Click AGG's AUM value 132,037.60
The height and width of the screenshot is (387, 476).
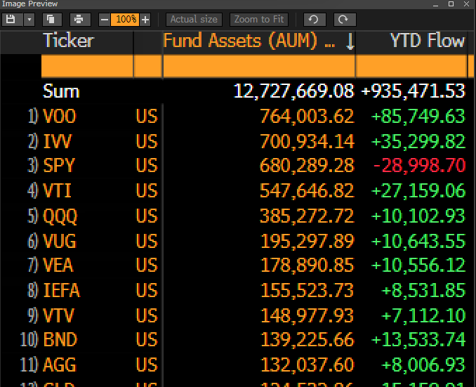click(308, 365)
